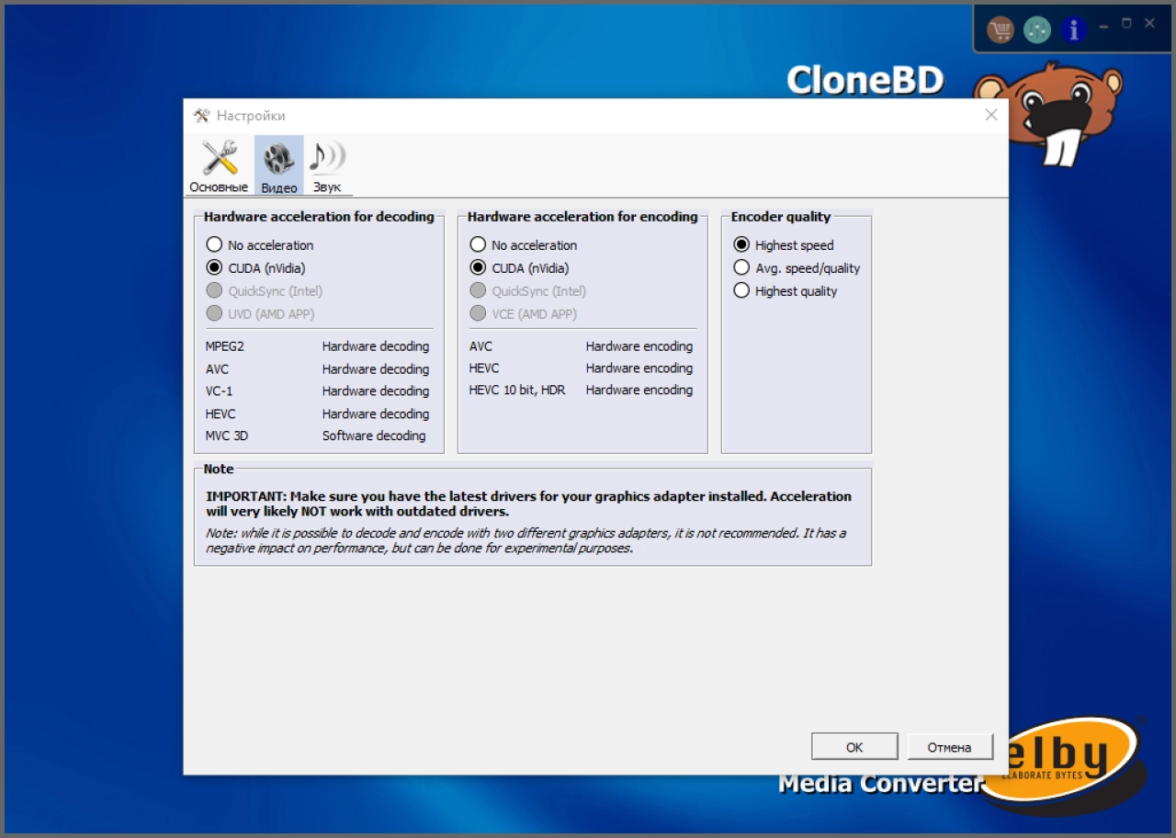The image size is (1176, 838).
Task: Select UVD (AMD APP) for decoding
Action: pos(261,314)
